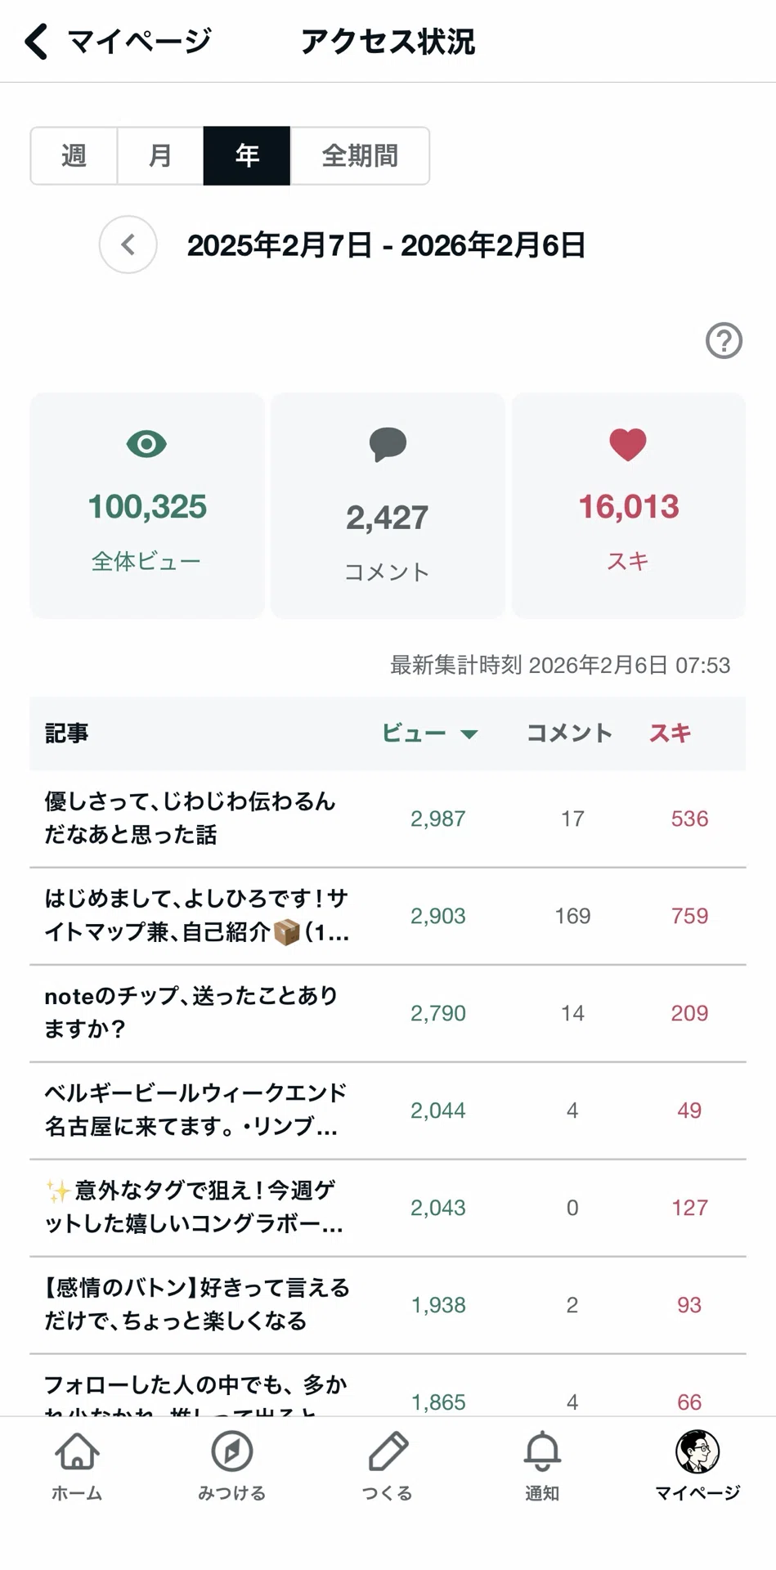Tap the ホーム house icon
776x1570 pixels.
pyautogui.click(x=77, y=1451)
